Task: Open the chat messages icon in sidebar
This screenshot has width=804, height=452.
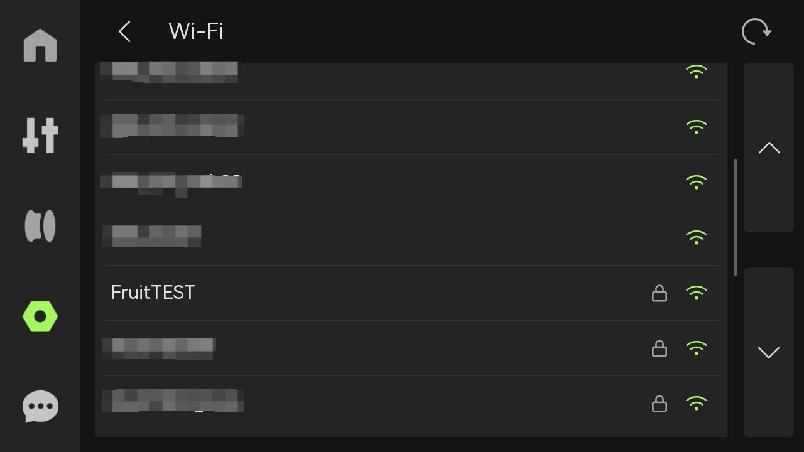Action: tap(40, 406)
